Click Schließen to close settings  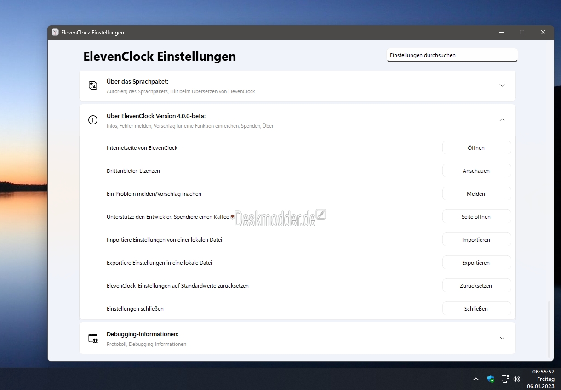pyautogui.click(x=476, y=308)
